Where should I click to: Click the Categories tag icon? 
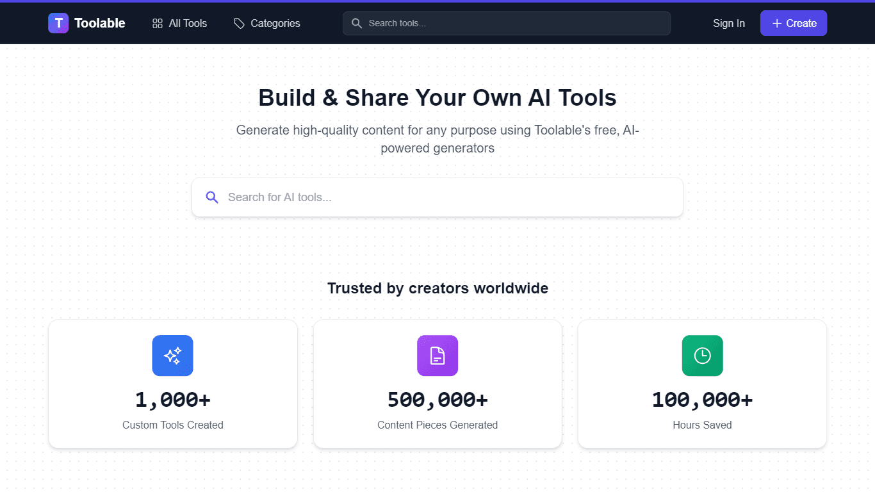[x=239, y=24]
